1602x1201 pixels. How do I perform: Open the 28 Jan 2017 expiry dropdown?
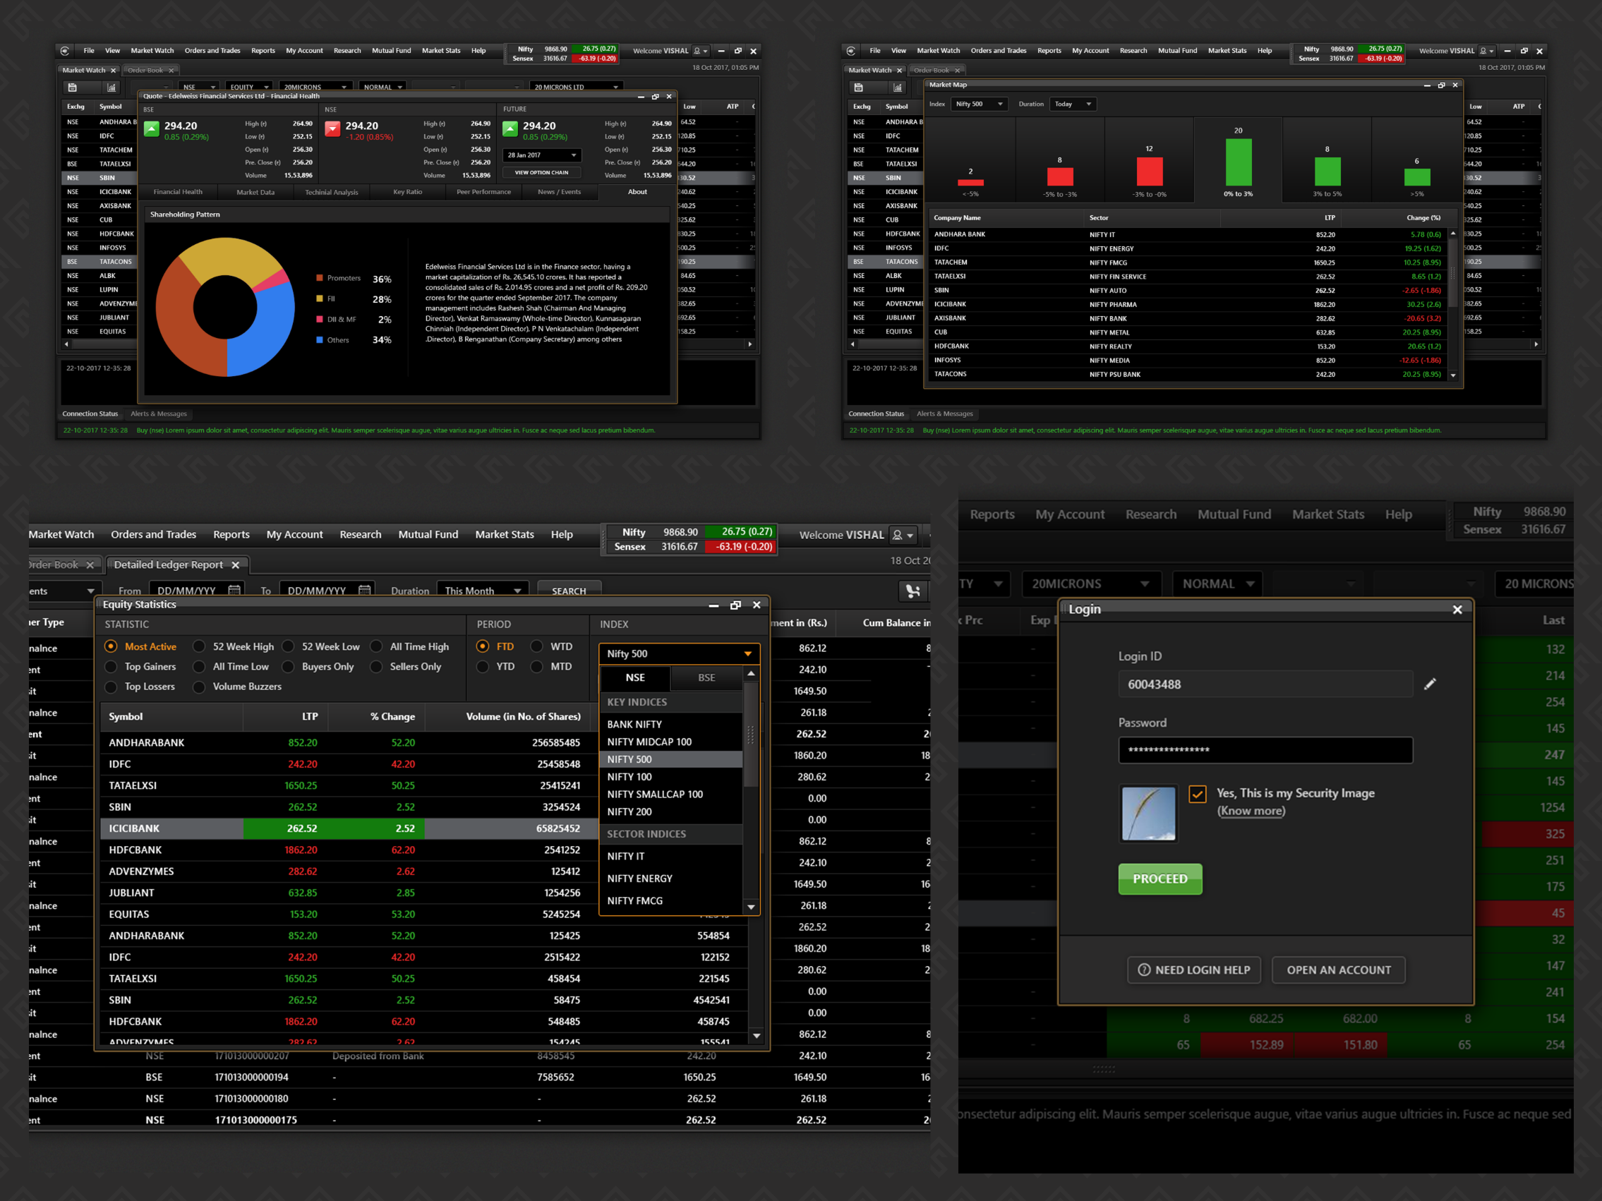tap(542, 155)
